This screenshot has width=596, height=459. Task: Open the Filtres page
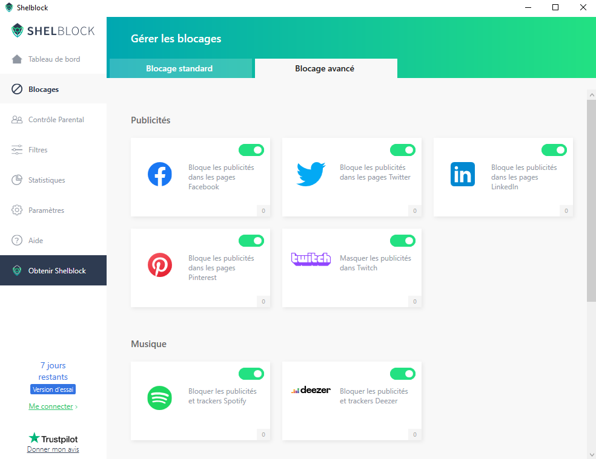[x=53, y=149]
